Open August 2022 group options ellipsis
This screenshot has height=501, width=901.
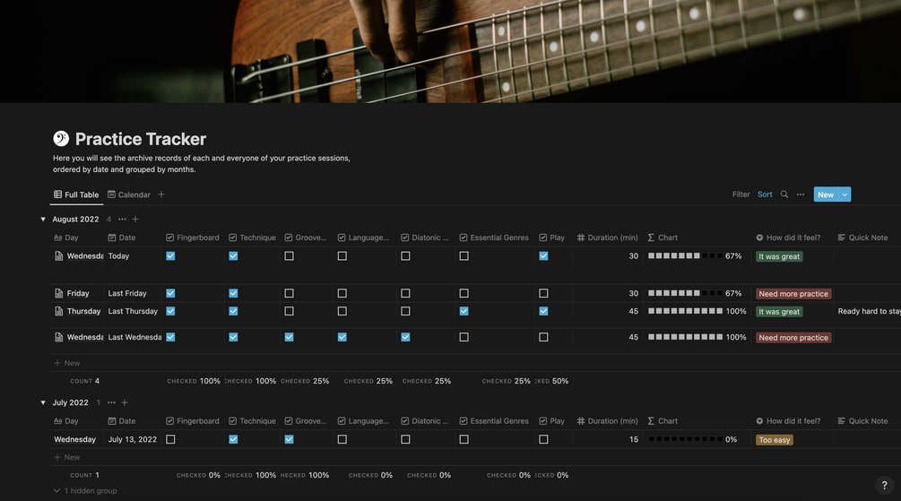click(x=122, y=219)
